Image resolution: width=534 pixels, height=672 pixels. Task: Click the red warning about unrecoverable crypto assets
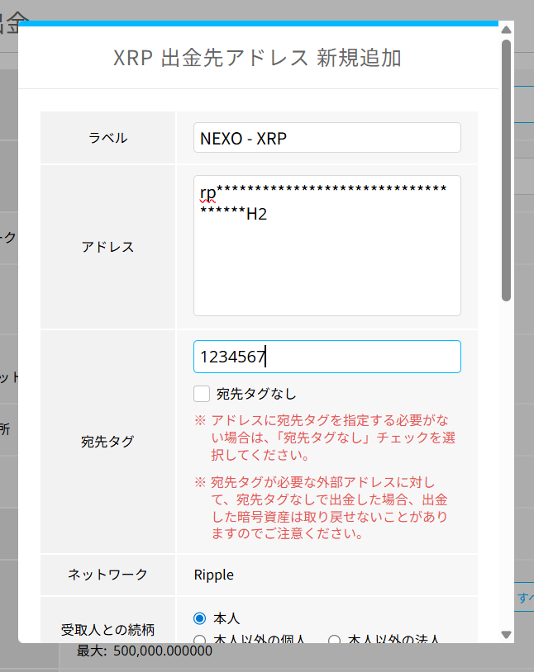[329, 507]
